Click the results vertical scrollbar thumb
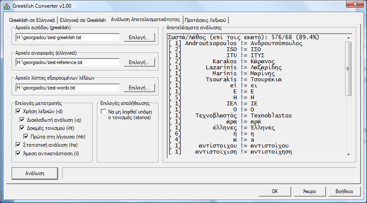The width and height of the screenshot is (367, 203). [348, 69]
